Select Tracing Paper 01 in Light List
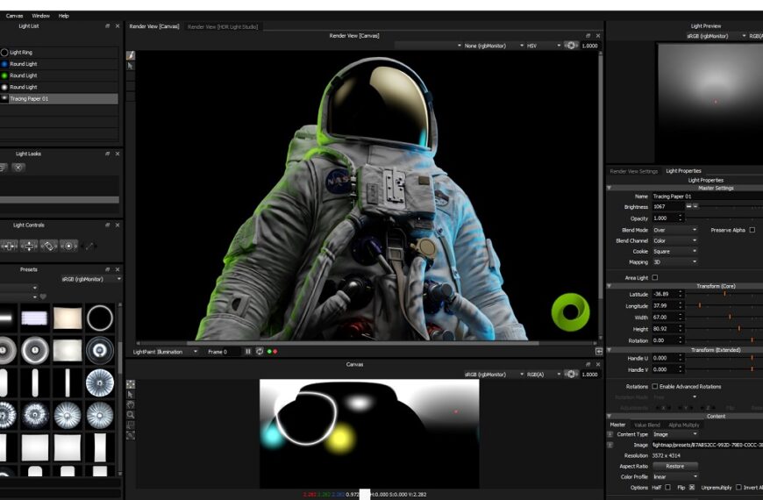763x500 pixels. (59, 99)
